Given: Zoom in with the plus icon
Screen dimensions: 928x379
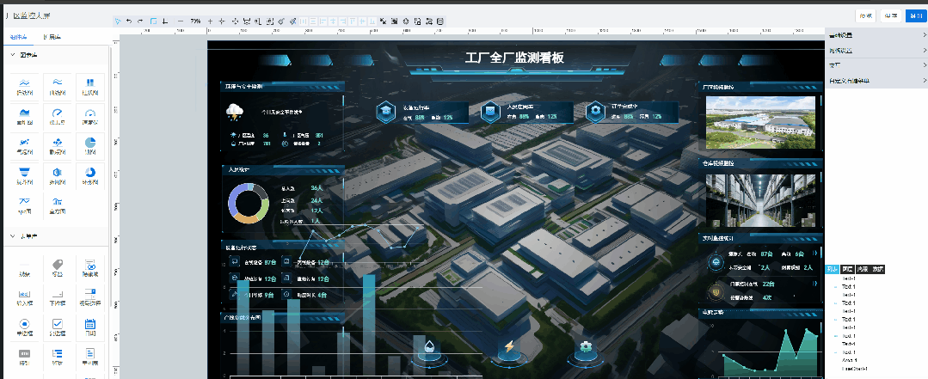Looking at the screenshot, I should coord(210,21).
